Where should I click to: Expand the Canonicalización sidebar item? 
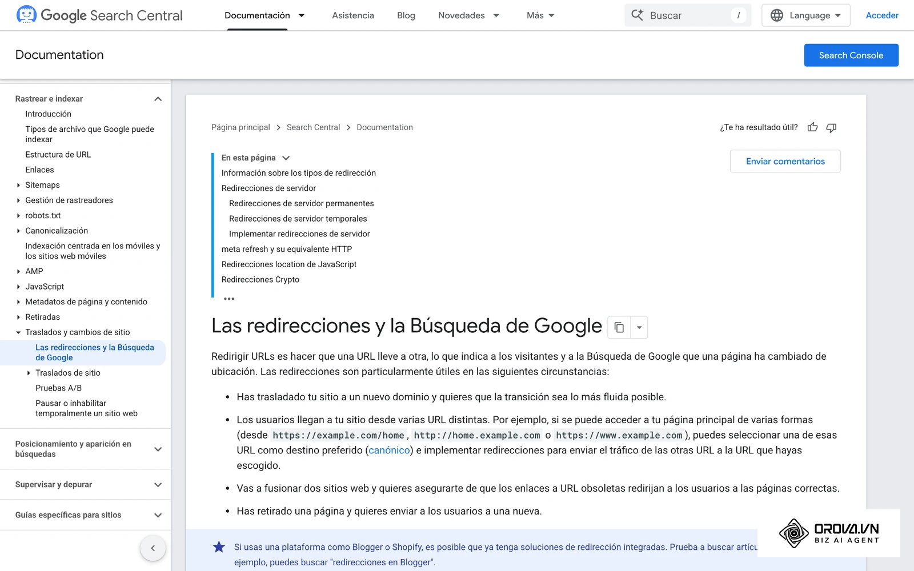tap(19, 231)
